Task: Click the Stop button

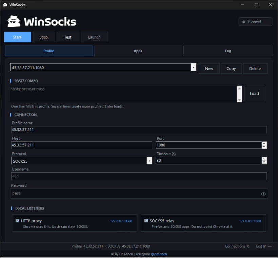Action: click(44, 37)
